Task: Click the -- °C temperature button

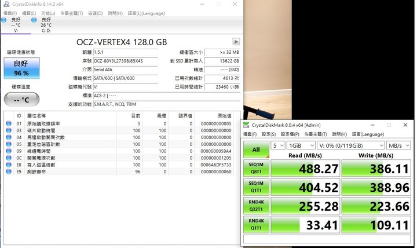Action: (x=21, y=100)
